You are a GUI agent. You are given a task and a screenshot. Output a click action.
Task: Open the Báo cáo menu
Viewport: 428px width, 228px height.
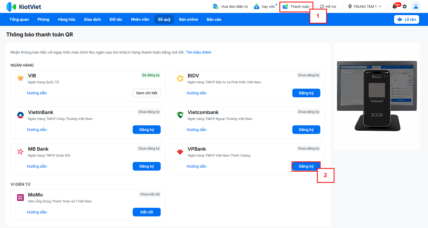tap(214, 19)
